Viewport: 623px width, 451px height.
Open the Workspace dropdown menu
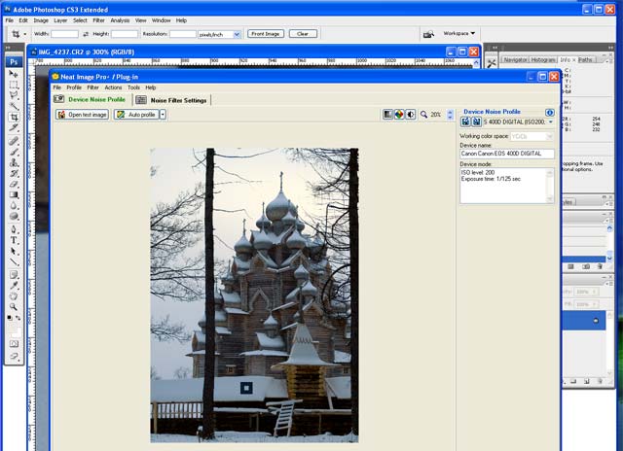[458, 33]
